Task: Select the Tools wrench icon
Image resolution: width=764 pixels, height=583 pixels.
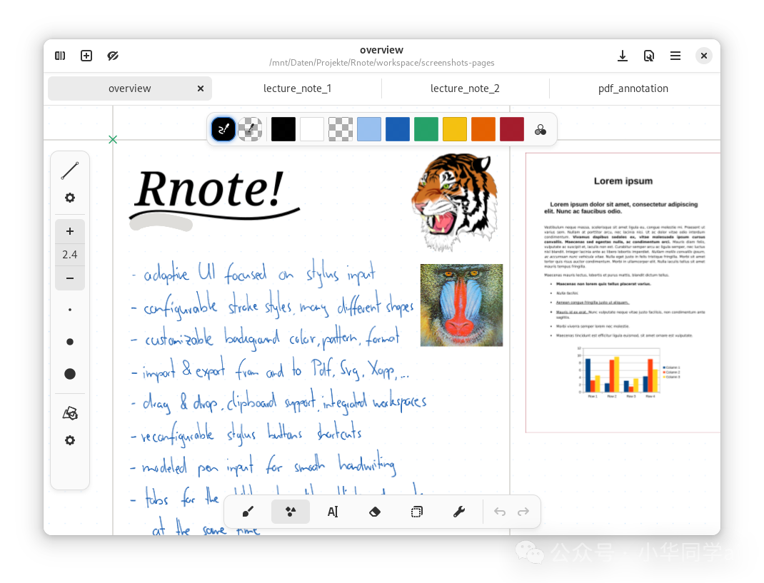Action: 459,512
